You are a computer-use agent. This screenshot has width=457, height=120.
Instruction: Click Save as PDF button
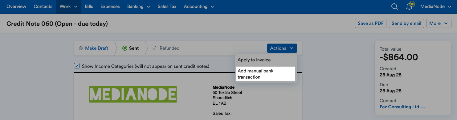[x=371, y=23]
